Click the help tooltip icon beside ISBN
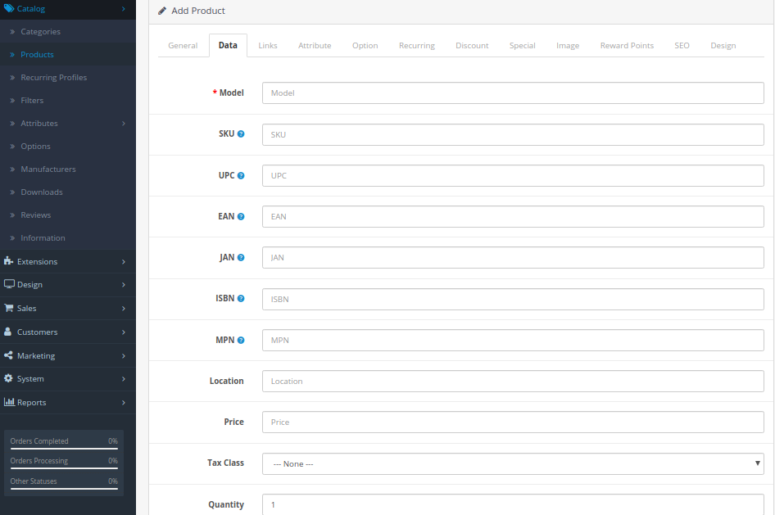The width and height of the screenshot is (775, 515). point(240,298)
